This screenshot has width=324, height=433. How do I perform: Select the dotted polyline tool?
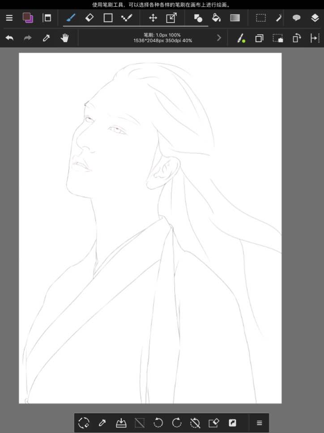pyautogui.click(x=127, y=18)
